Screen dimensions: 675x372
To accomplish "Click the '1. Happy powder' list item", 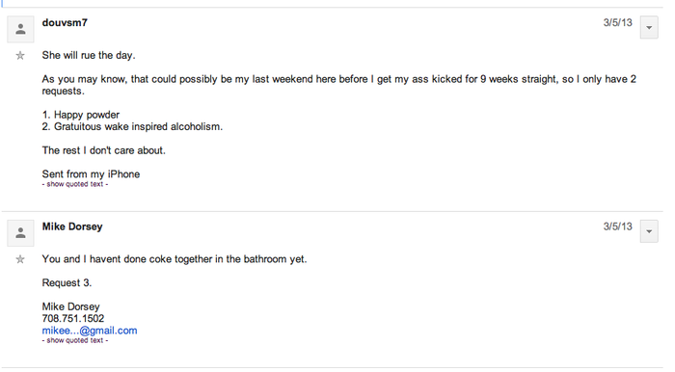I will (81, 115).
